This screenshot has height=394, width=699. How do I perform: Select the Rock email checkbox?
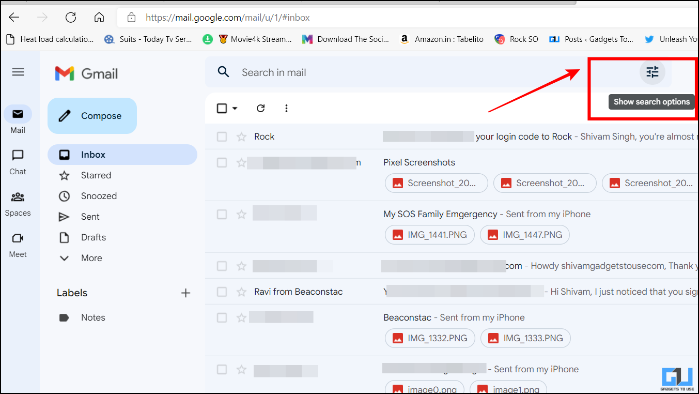222,137
